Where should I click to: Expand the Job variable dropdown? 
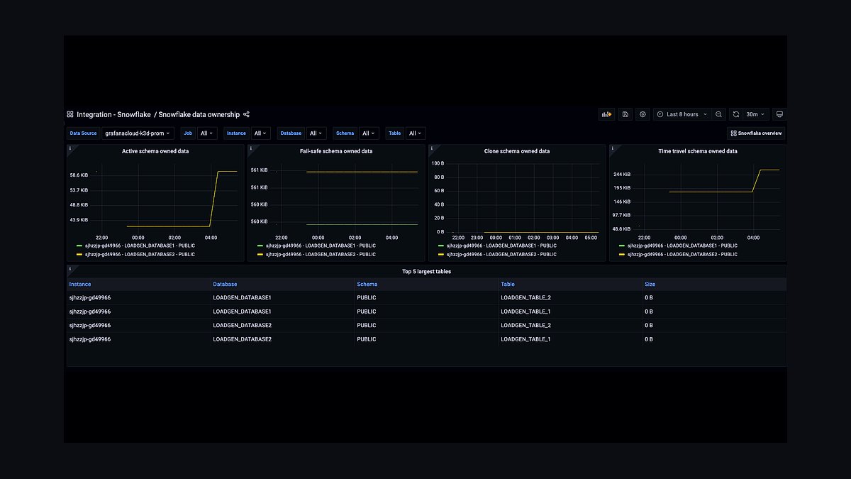(206, 133)
